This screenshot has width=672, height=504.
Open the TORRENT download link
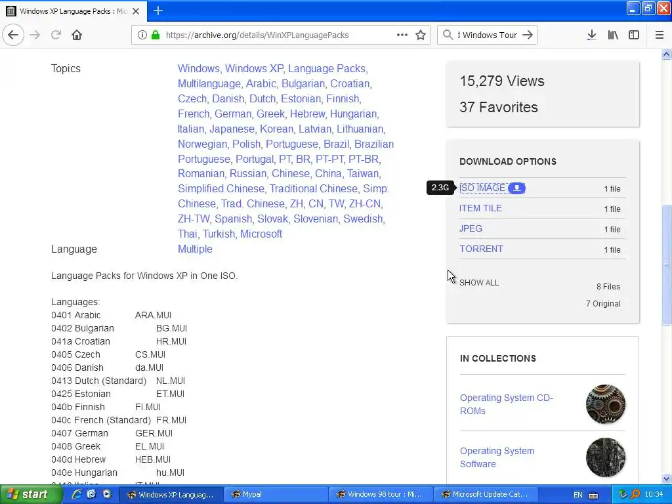pyautogui.click(x=481, y=249)
